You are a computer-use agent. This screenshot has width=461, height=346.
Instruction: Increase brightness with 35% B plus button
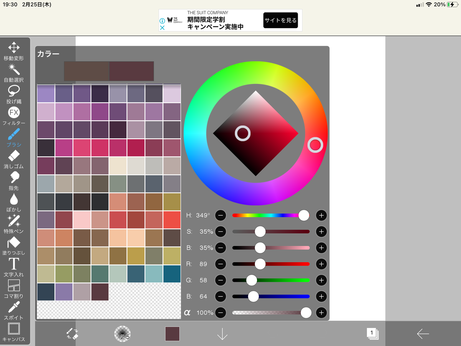tap(321, 248)
